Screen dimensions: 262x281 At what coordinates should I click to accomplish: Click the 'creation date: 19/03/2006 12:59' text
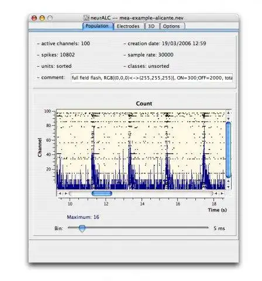pos(167,43)
